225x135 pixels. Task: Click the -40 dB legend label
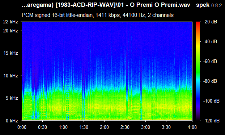pyautogui.click(x=210, y=41)
